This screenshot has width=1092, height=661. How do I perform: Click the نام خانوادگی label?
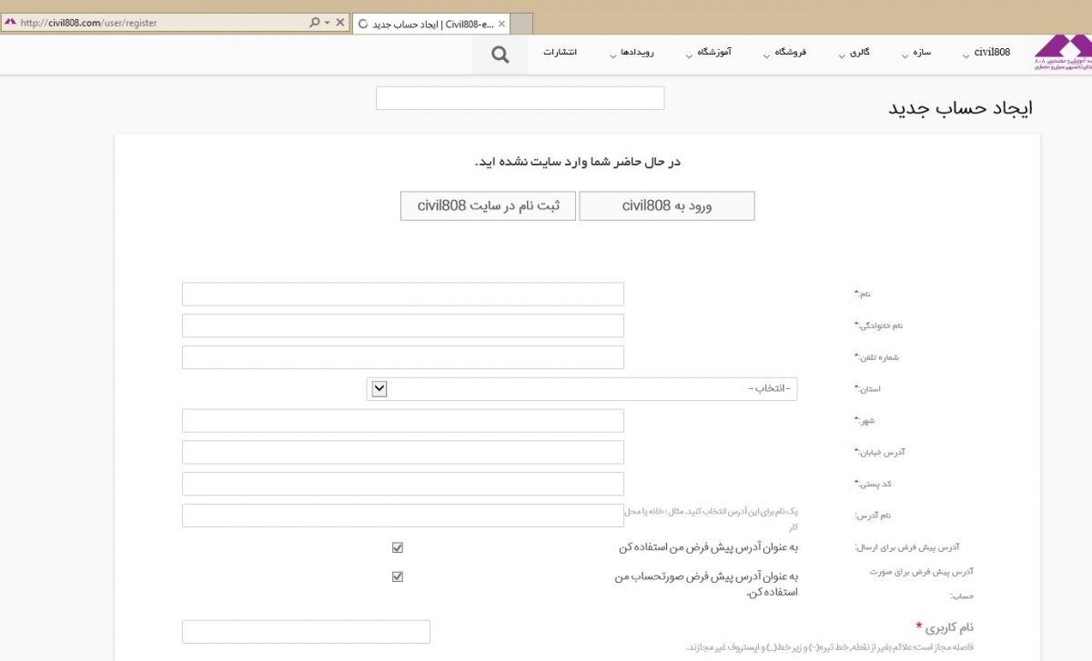pos(878,325)
